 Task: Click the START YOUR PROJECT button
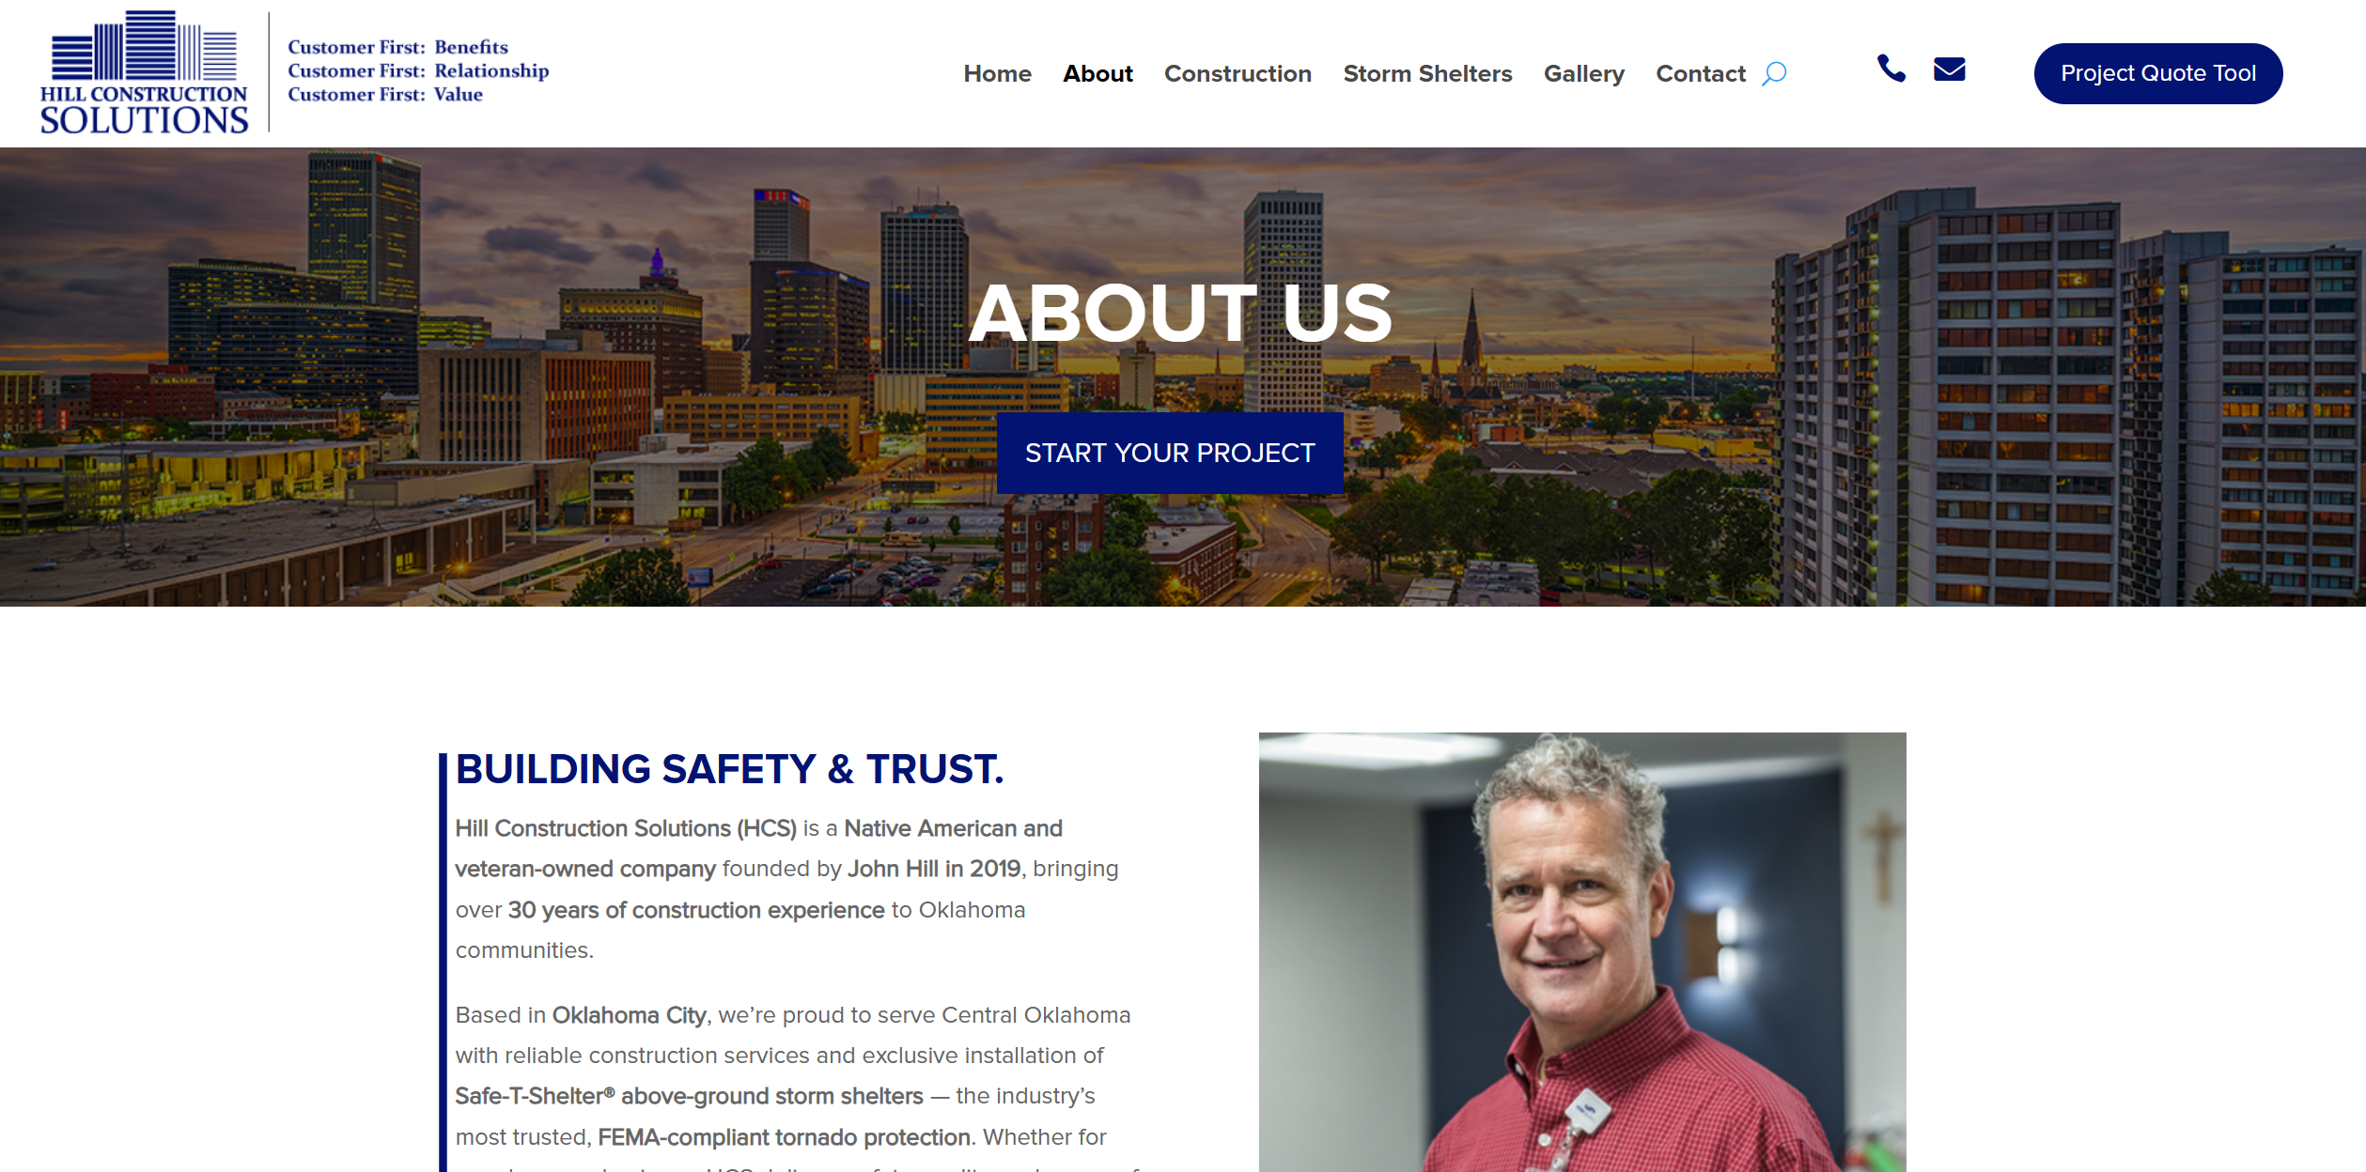(x=1170, y=453)
